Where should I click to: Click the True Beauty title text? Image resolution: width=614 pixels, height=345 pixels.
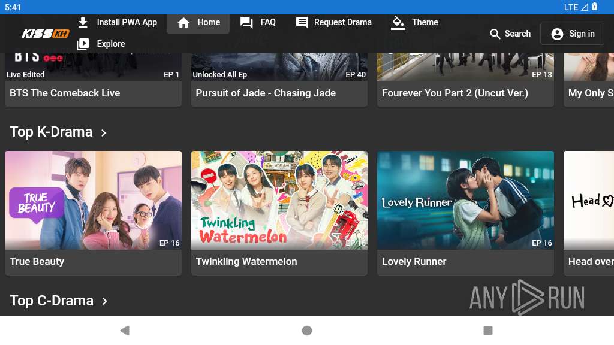pos(37,261)
